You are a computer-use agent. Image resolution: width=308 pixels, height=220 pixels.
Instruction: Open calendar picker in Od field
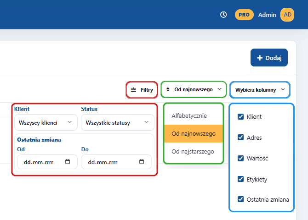pos(68,162)
